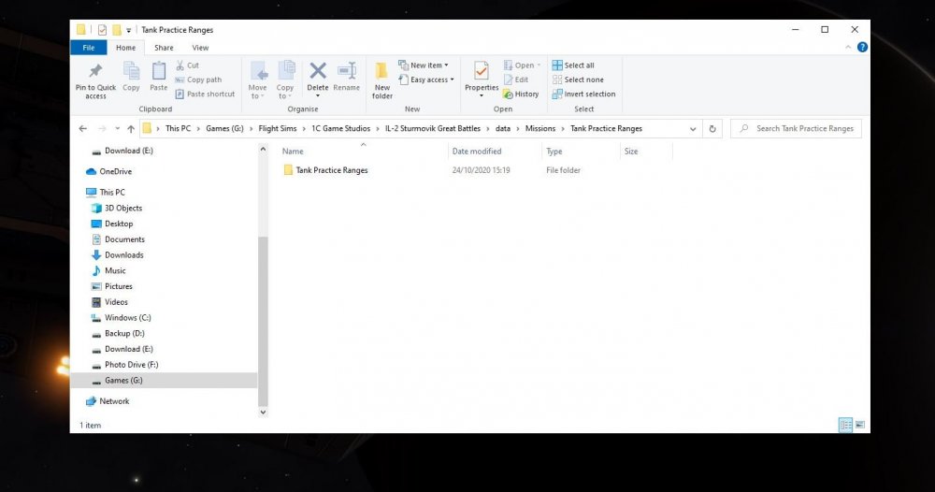Switch to the View ribbon tab
The width and height of the screenshot is (935, 492).
pyautogui.click(x=200, y=48)
